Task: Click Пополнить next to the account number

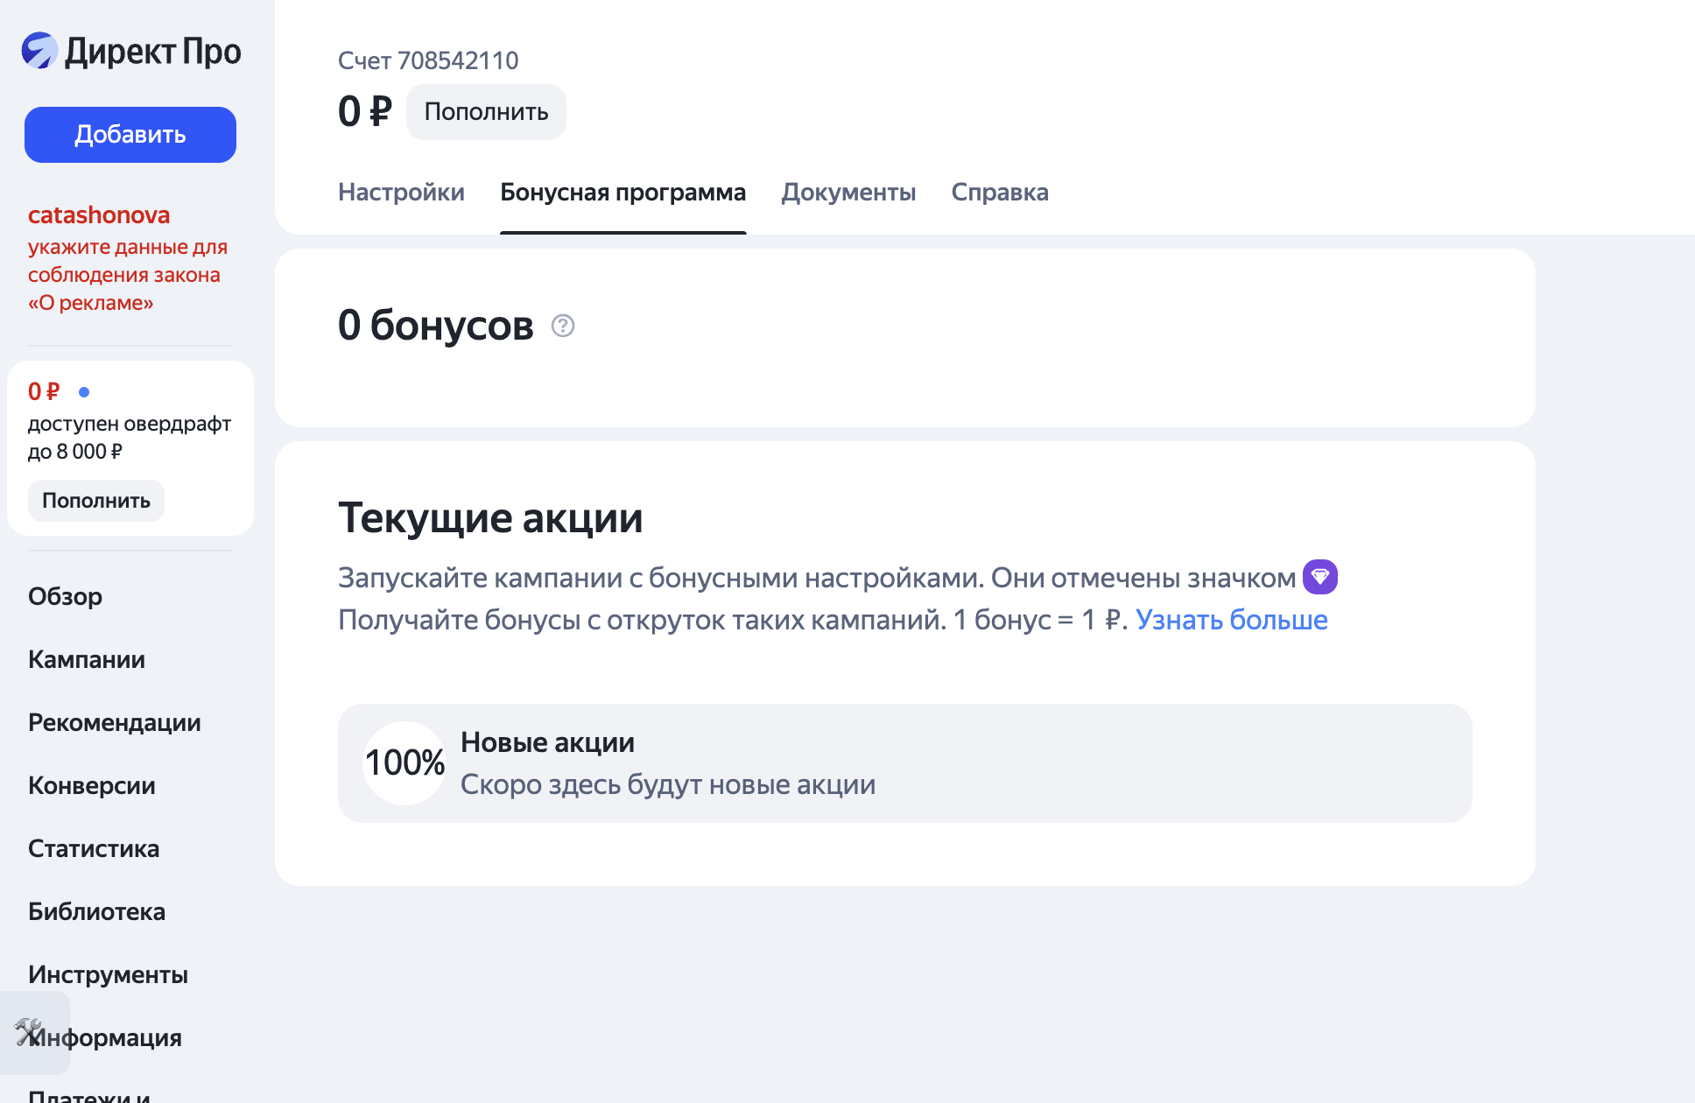Action: pyautogui.click(x=486, y=111)
